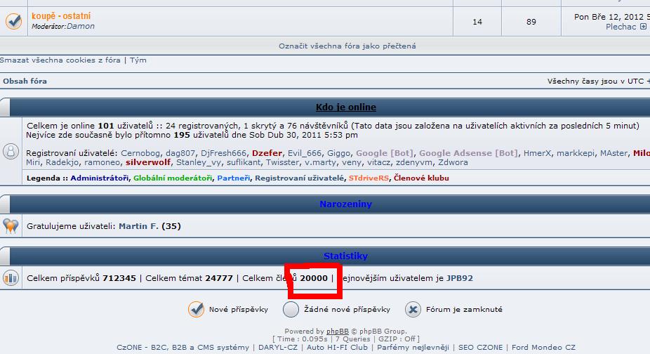
Task: Click Smazat všechna cookies z fóra
Action: (60, 60)
